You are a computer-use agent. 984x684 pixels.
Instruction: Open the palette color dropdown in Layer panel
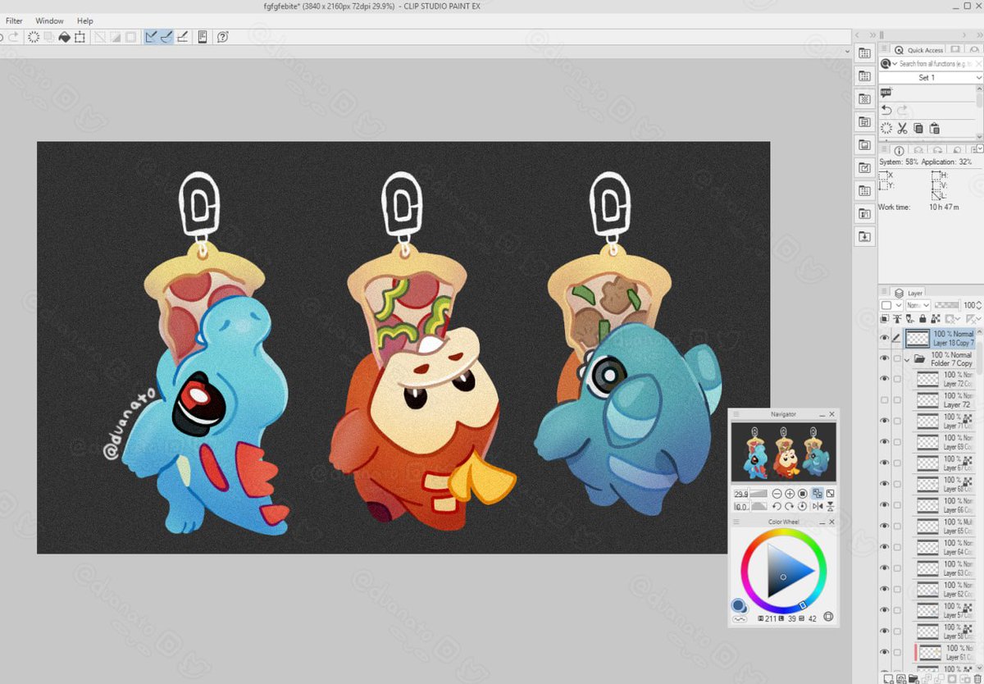[x=890, y=305]
